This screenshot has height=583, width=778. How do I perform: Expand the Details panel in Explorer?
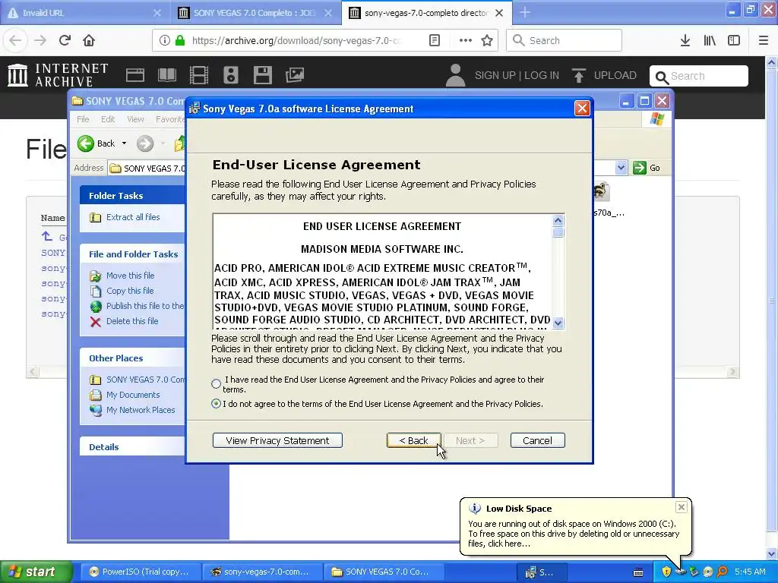(103, 446)
